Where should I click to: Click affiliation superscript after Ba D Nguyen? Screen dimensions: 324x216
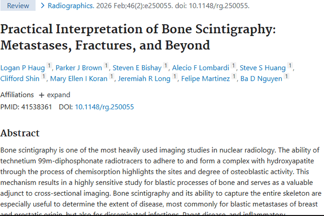tap(286, 77)
